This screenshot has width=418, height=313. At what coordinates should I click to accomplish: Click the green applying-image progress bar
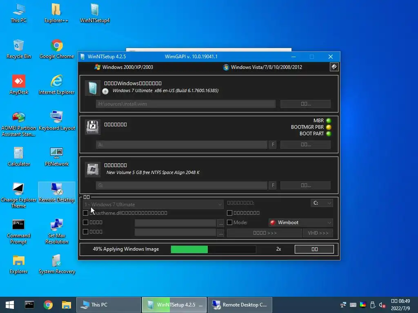(213, 249)
